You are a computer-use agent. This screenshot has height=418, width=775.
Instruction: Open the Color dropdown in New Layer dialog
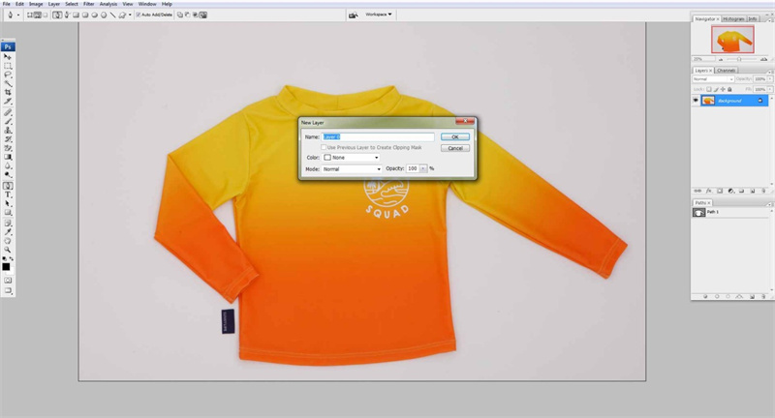(351, 157)
